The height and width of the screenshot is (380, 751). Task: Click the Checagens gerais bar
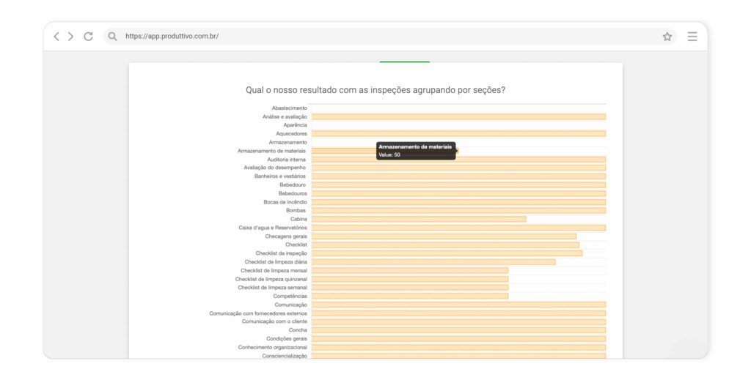tap(444, 236)
